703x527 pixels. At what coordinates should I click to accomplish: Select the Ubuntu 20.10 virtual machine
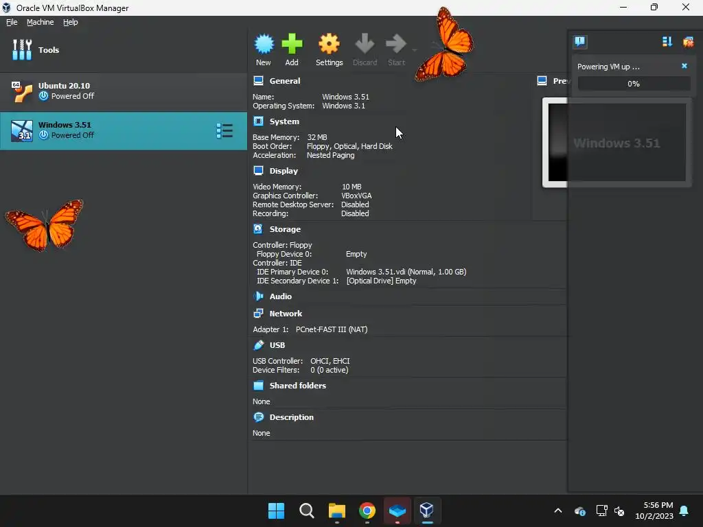point(124,91)
